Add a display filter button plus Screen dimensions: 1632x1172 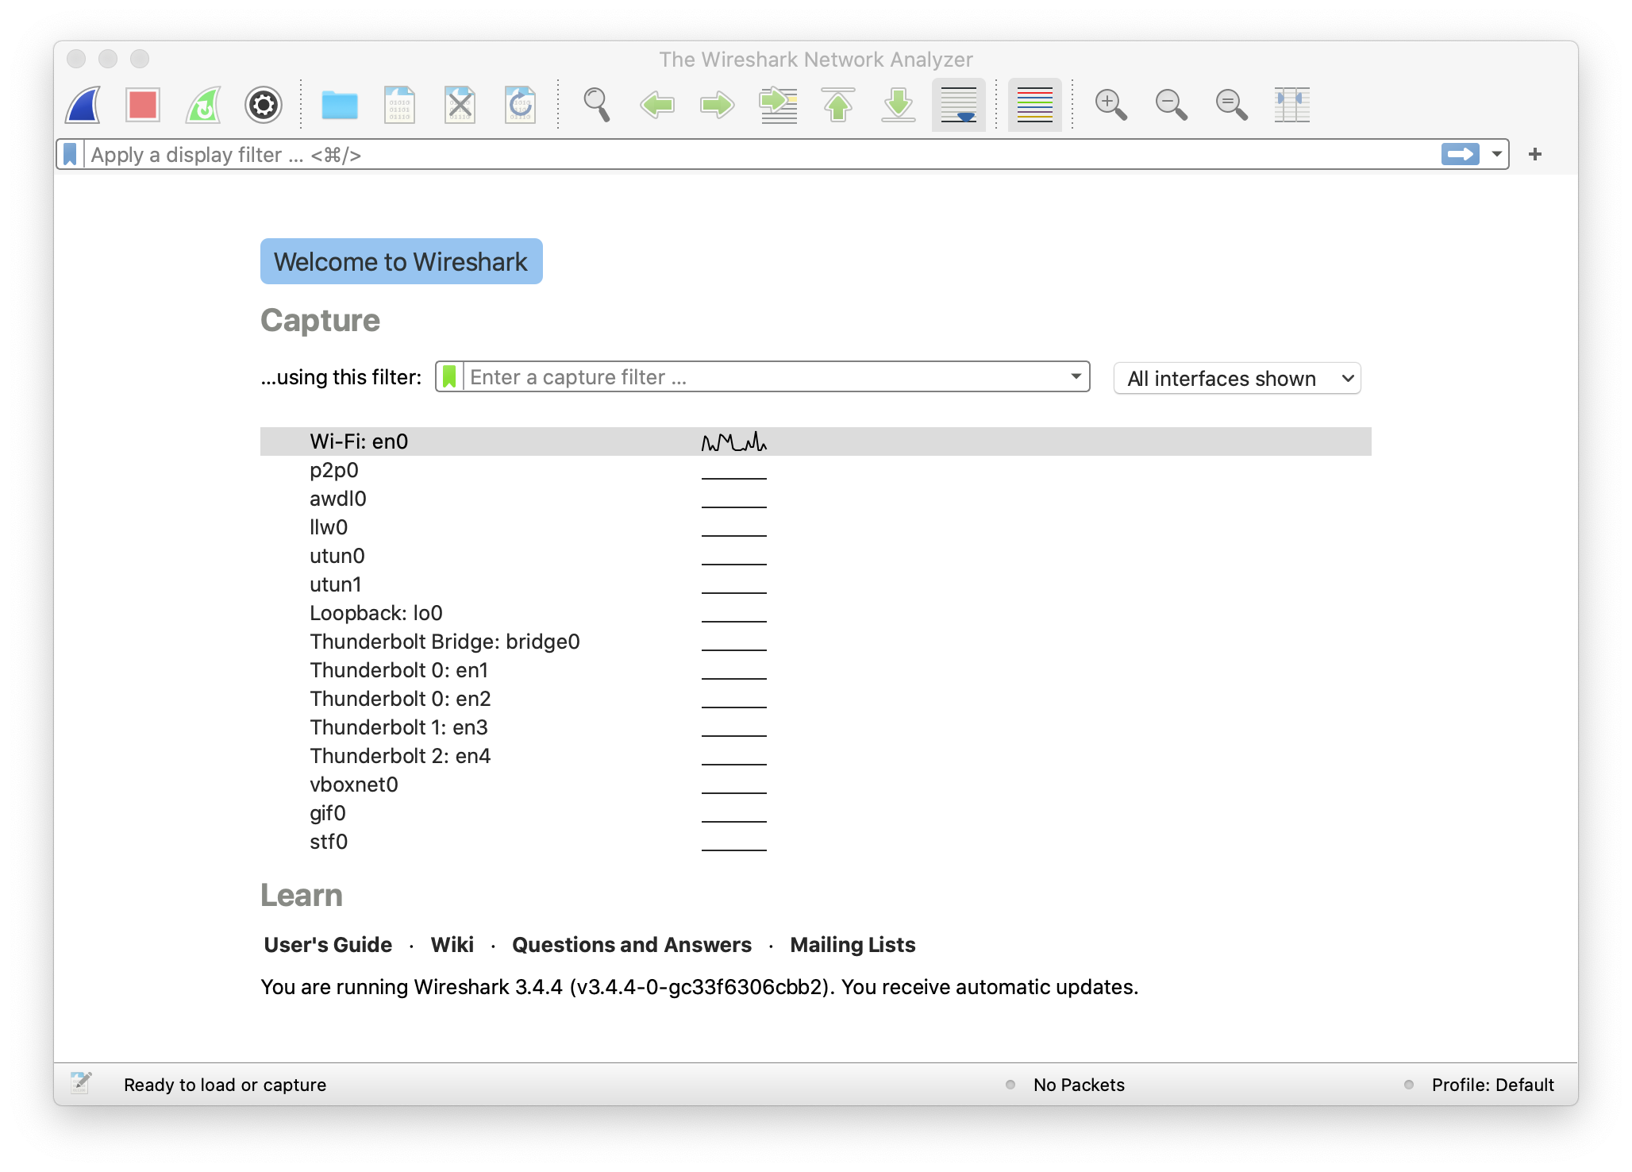(x=1535, y=154)
